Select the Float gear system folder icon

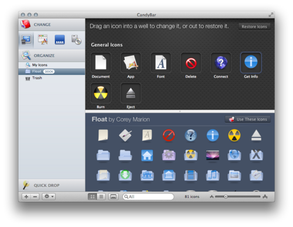tap(169, 155)
